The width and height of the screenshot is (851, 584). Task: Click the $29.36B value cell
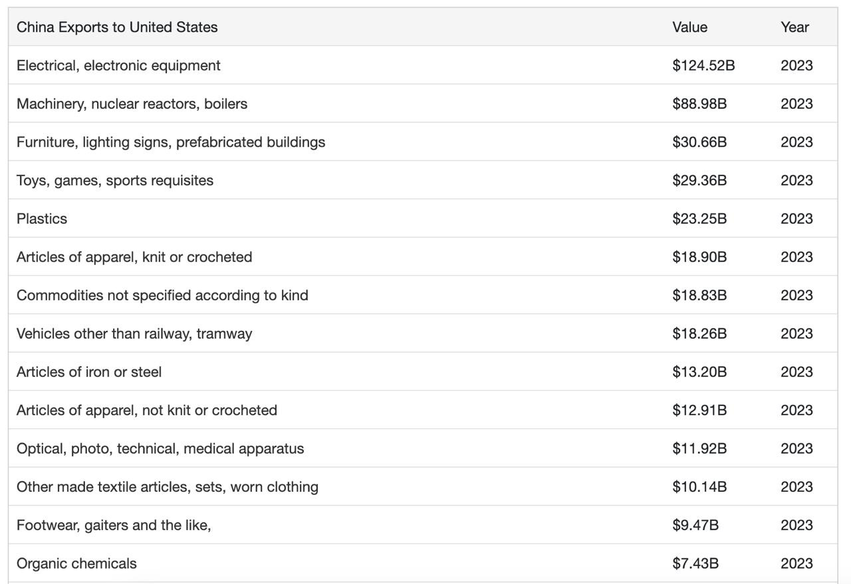click(699, 181)
